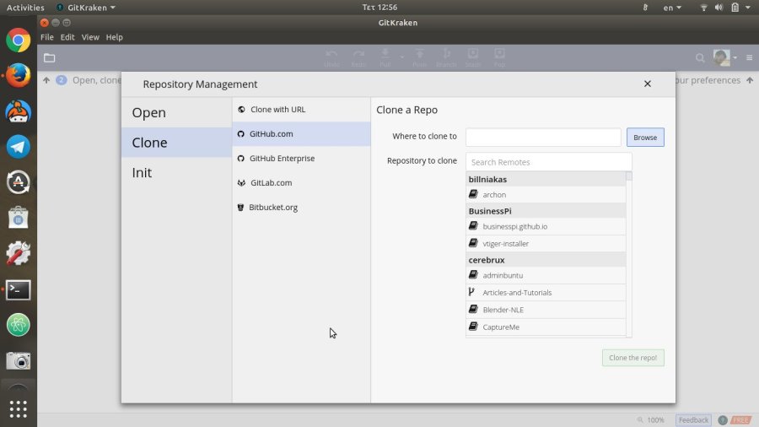Select GitHub Enterprise option

(x=301, y=159)
